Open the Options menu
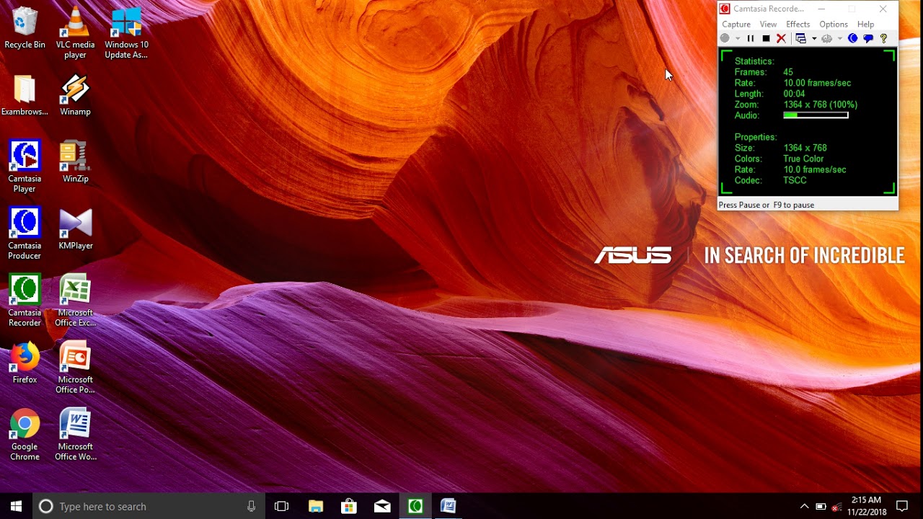The width and height of the screenshot is (923, 519). 834,25
